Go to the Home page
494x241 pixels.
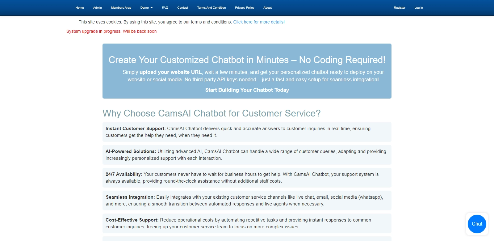tap(80, 8)
